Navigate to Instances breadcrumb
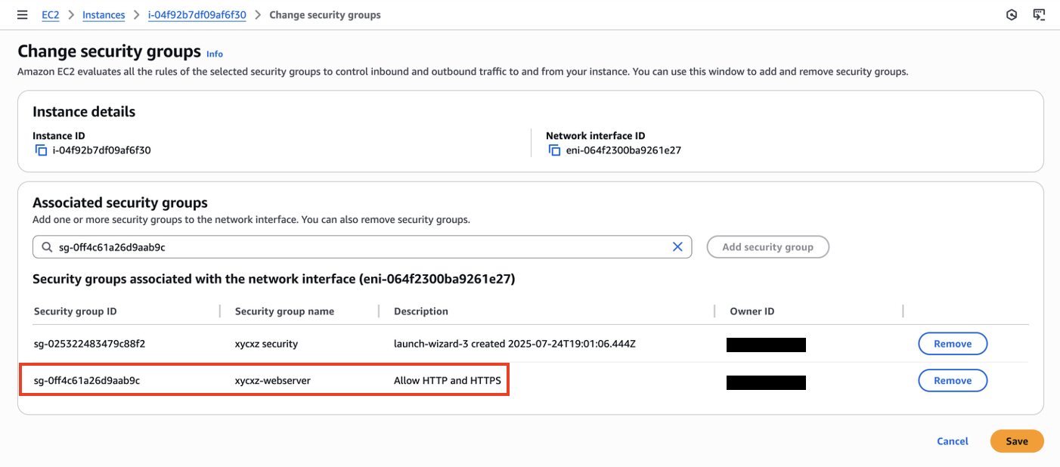The height and width of the screenshot is (467, 1060). pyautogui.click(x=104, y=15)
